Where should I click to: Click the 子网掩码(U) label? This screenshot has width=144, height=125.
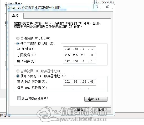[x=27, y=55]
